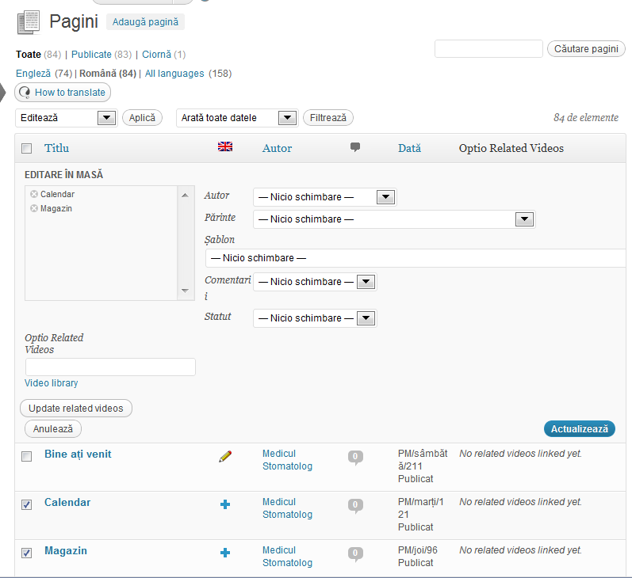This screenshot has width=632, height=578.
Task: Check the Bine ați venit page checkbox
Action: click(27, 456)
